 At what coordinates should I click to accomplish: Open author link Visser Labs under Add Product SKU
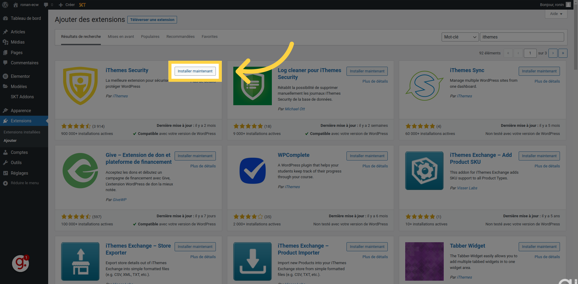[x=467, y=188]
